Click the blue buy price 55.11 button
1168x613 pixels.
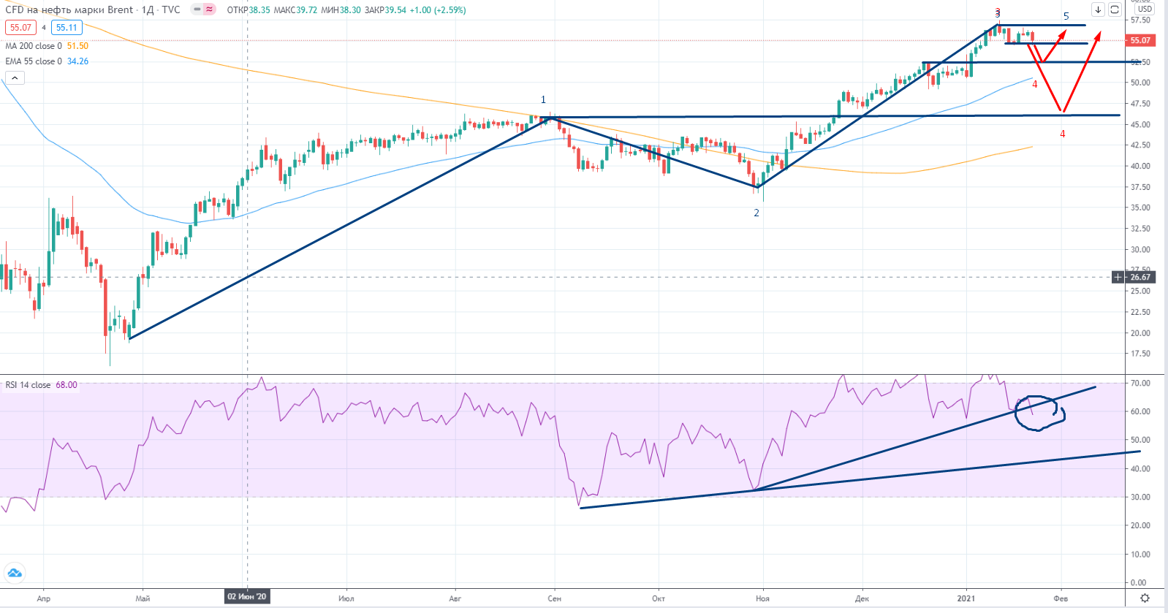pos(67,28)
